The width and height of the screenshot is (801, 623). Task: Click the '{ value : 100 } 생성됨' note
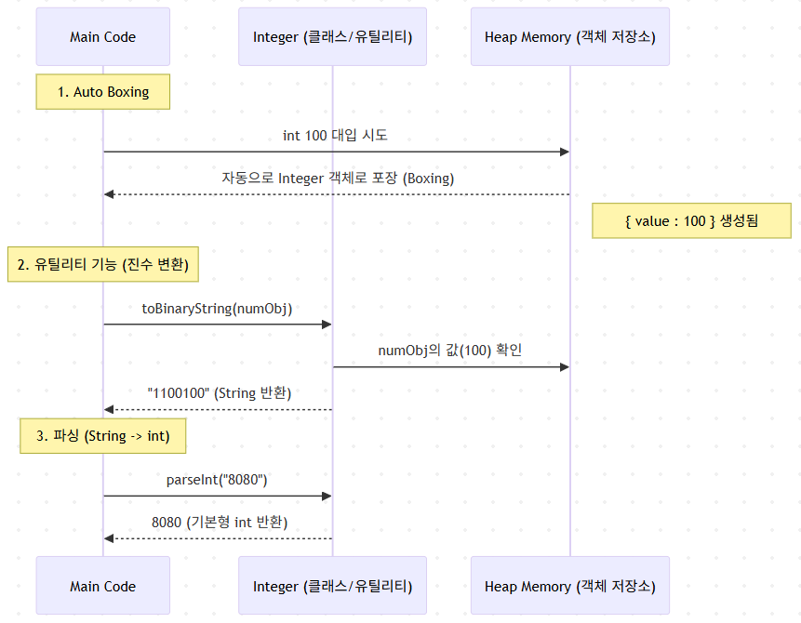click(x=691, y=221)
